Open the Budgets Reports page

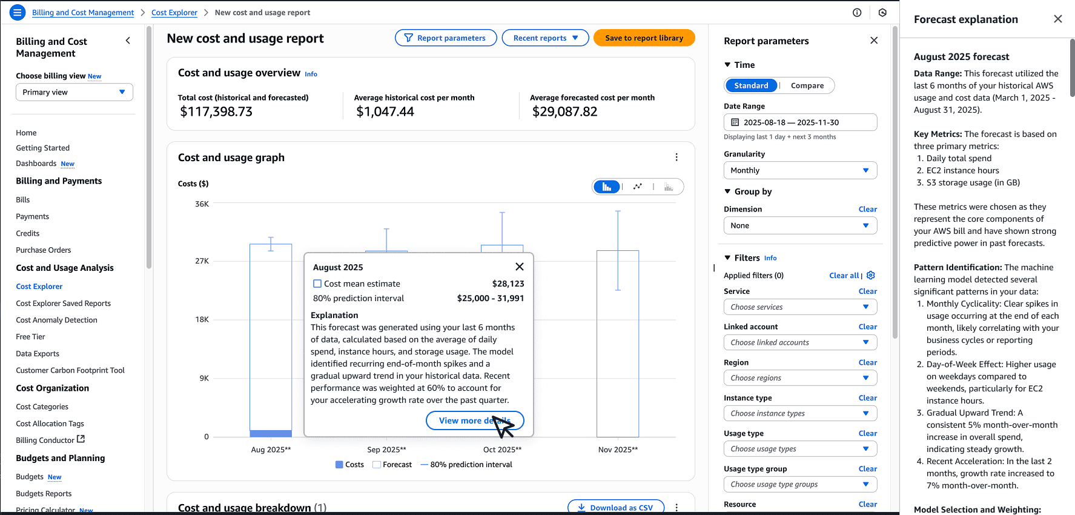pos(44,493)
